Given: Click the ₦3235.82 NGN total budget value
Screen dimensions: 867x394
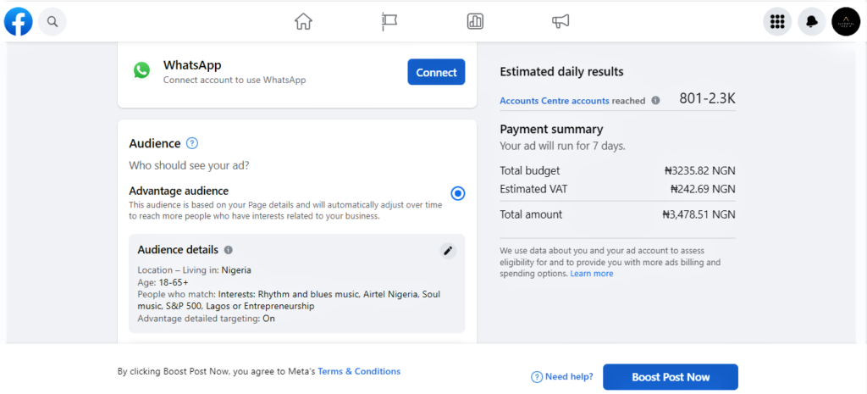Looking at the screenshot, I should click(x=700, y=171).
